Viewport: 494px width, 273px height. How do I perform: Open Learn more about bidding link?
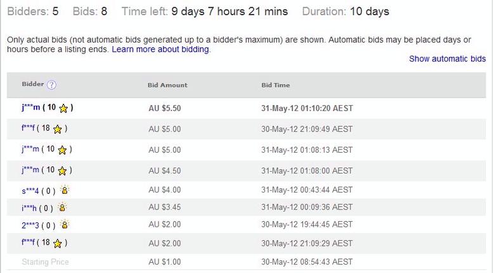[x=160, y=49]
